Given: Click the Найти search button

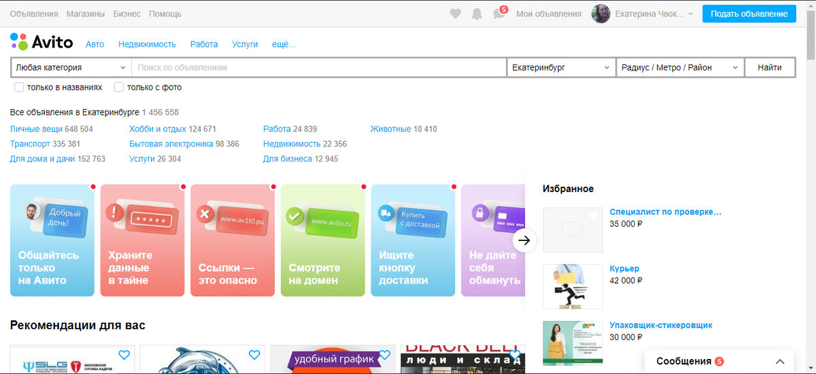Looking at the screenshot, I should pyautogui.click(x=770, y=68).
